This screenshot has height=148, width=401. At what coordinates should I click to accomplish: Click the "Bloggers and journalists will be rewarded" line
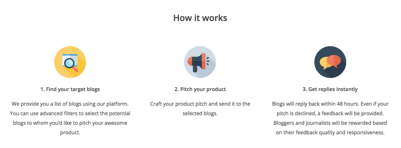[330, 123]
